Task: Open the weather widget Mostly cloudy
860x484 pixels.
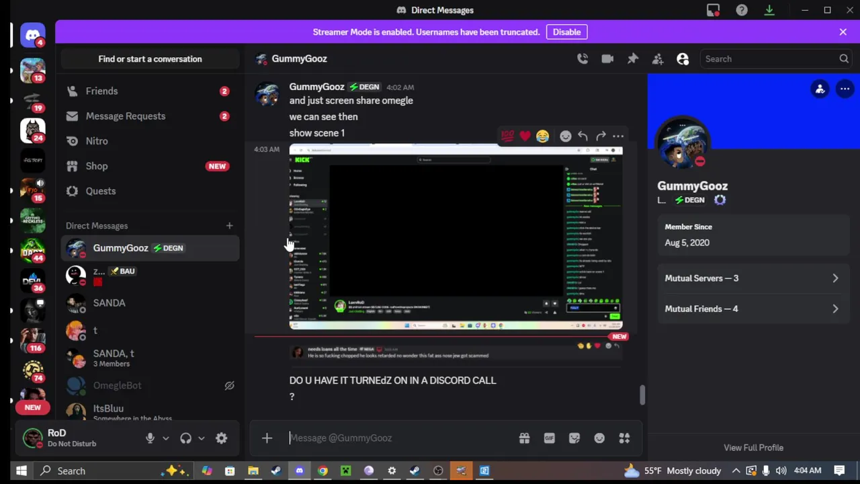Action: click(672, 471)
